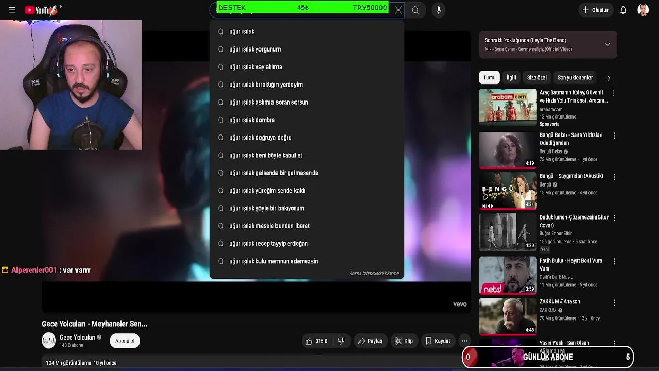Viewport: 659px width, 371px height.
Task: Open options menu for arabam.com ad
Action: 613,93
